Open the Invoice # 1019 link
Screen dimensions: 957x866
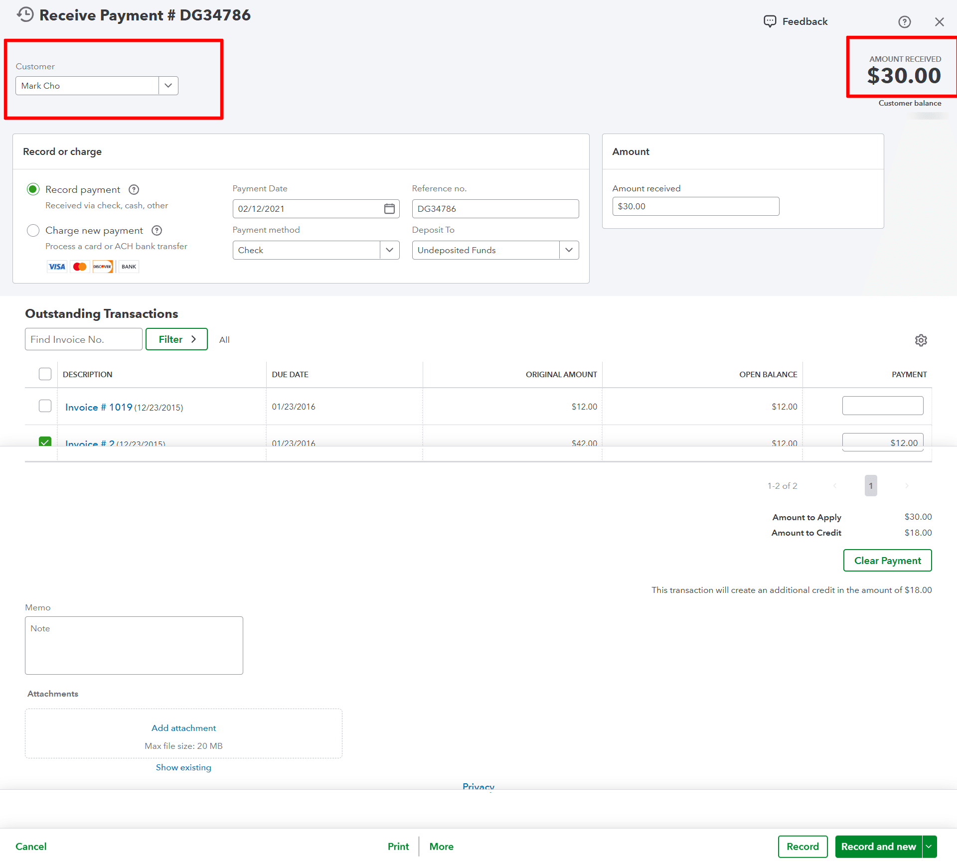coord(99,408)
